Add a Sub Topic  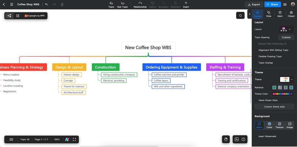(123, 5)
